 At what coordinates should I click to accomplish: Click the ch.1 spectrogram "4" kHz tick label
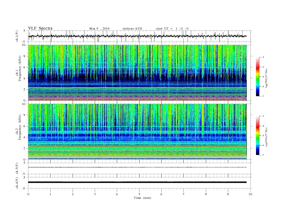25,78
